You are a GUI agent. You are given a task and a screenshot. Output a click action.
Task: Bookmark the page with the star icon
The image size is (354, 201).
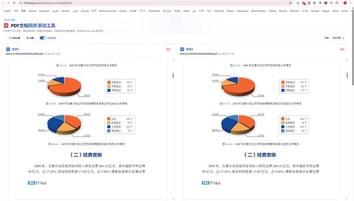coord(290,3)
